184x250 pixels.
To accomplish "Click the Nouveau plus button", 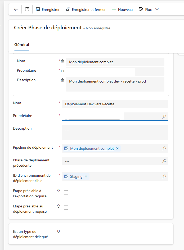I will click(122, 10).
